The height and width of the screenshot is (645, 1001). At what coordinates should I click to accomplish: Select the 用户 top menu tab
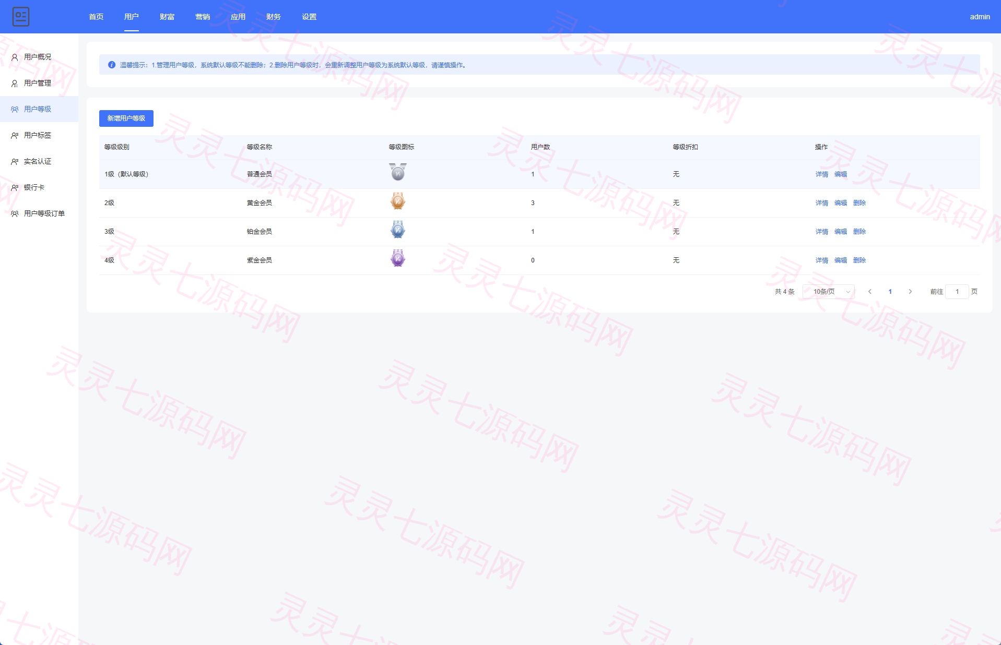tap(132, 17)
